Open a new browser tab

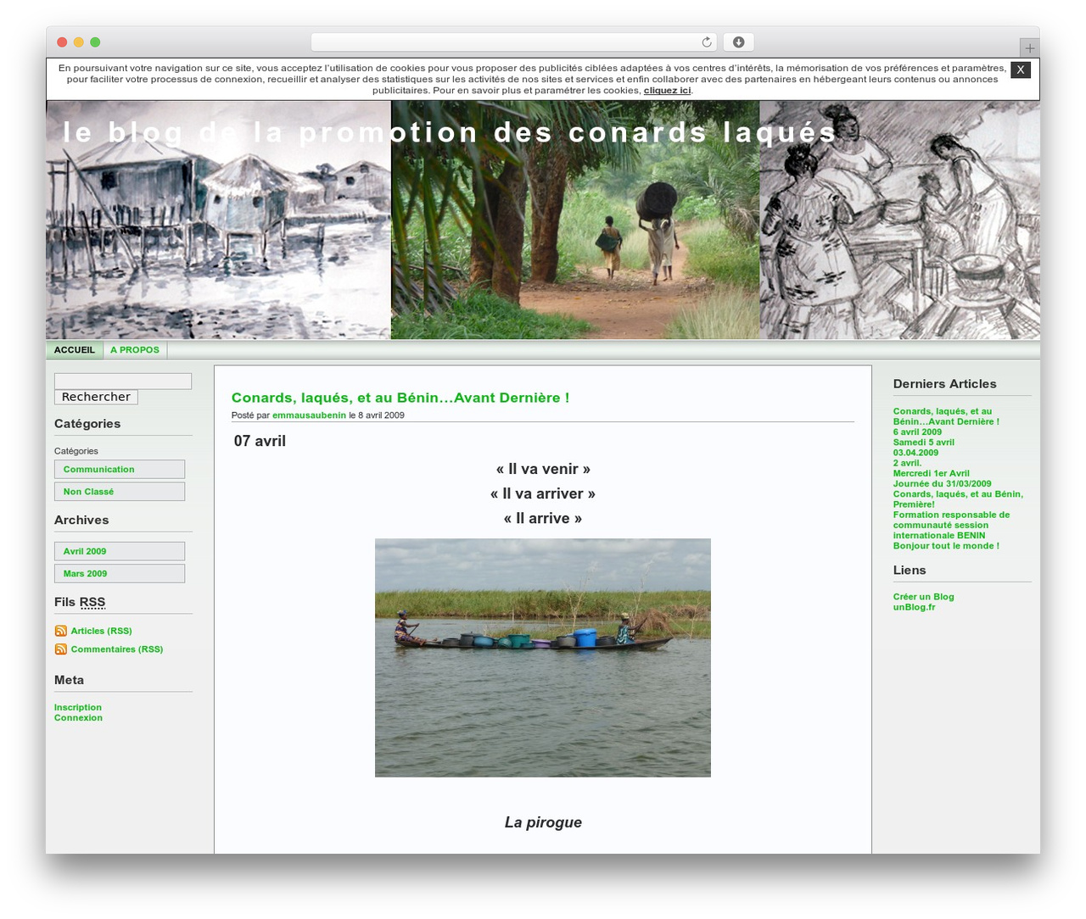tap(1030, 48)
